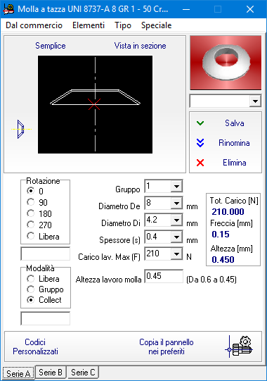
Task: Click the red X Elimina icon
Action: tap(200, 163)
